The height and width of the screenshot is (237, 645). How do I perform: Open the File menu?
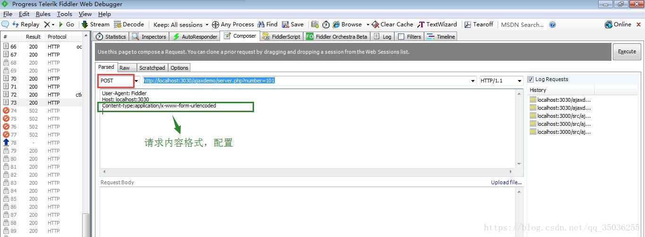point(8,14)
